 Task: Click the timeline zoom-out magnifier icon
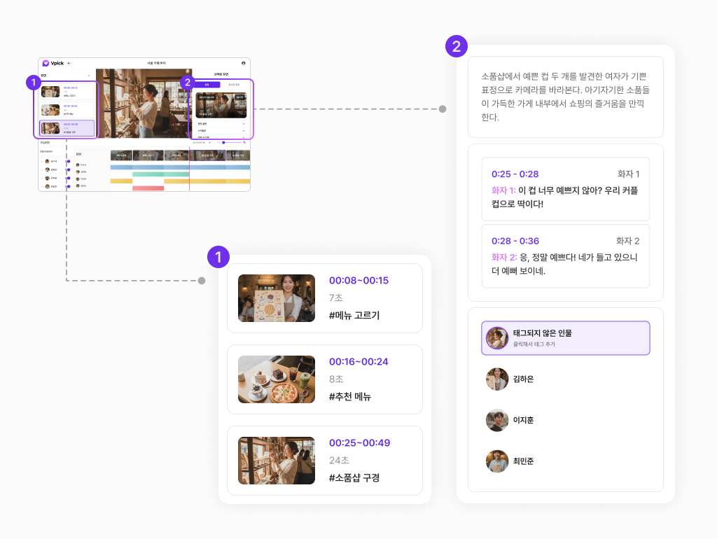(x=218, y=142)
